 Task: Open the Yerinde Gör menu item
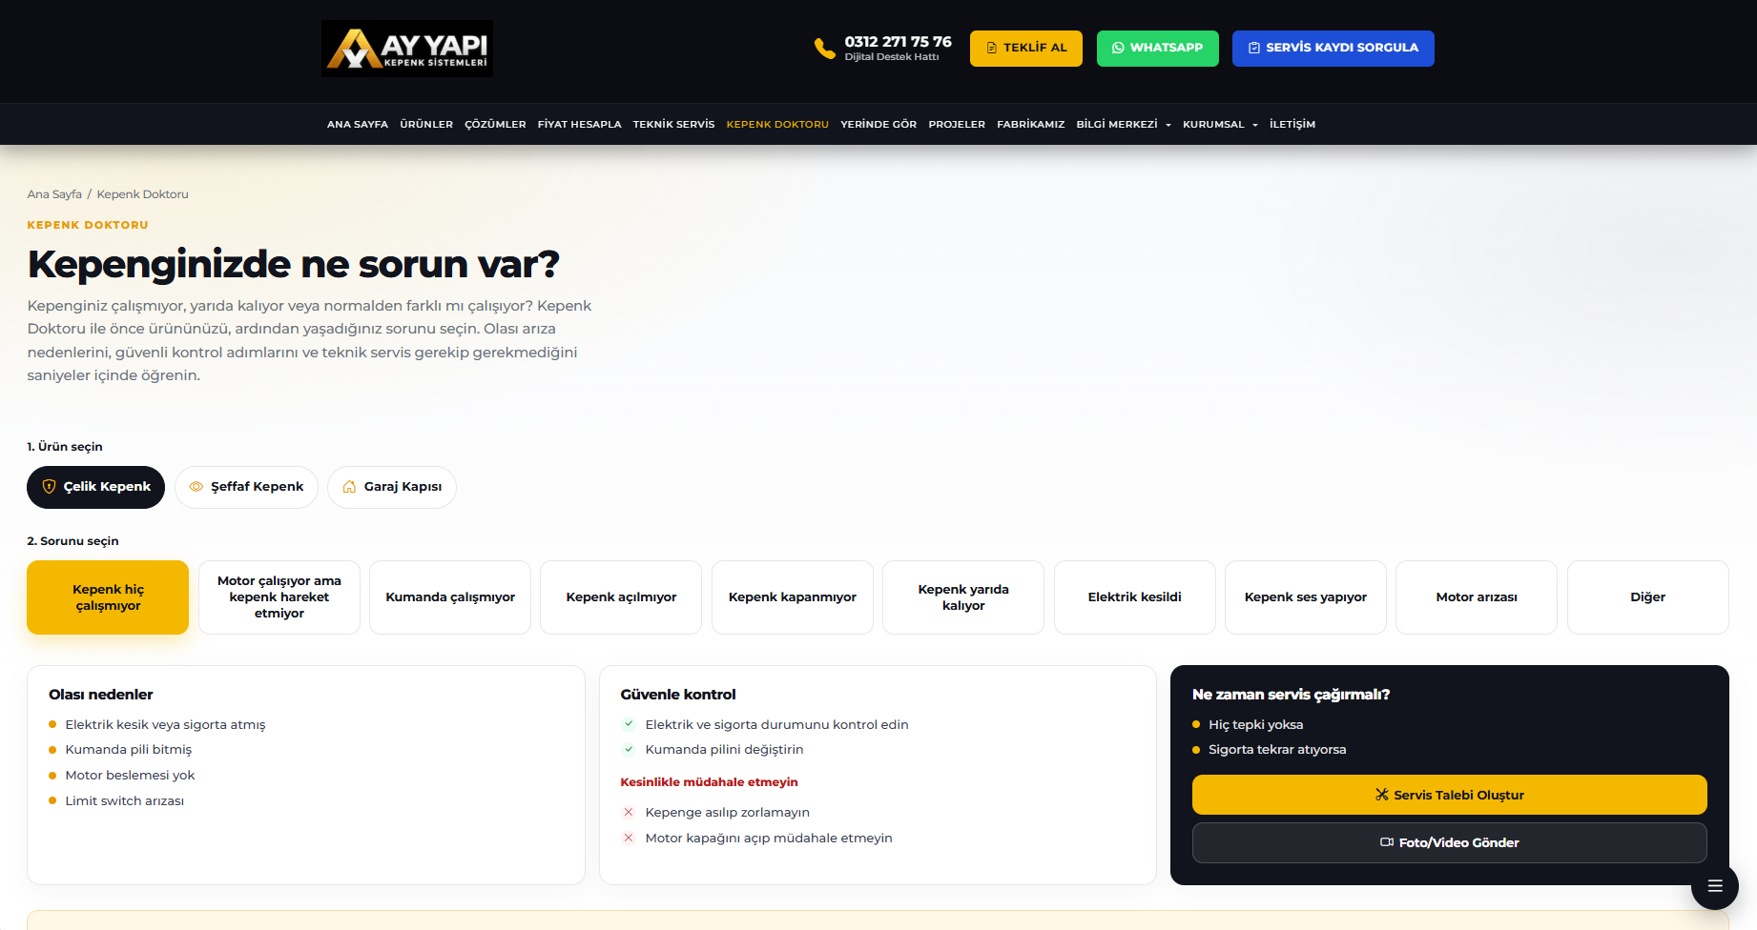(878, 125)
